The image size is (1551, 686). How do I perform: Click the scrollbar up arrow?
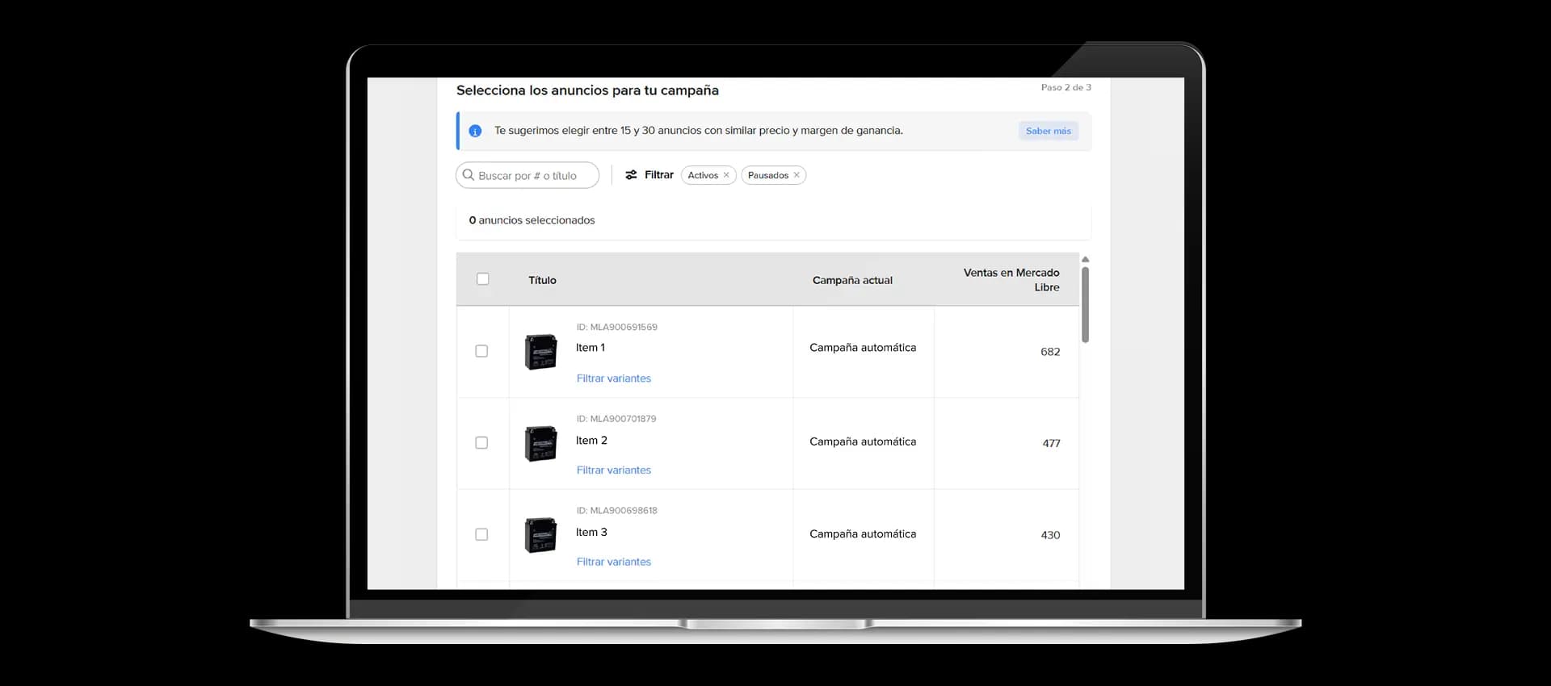[1085, 259]
